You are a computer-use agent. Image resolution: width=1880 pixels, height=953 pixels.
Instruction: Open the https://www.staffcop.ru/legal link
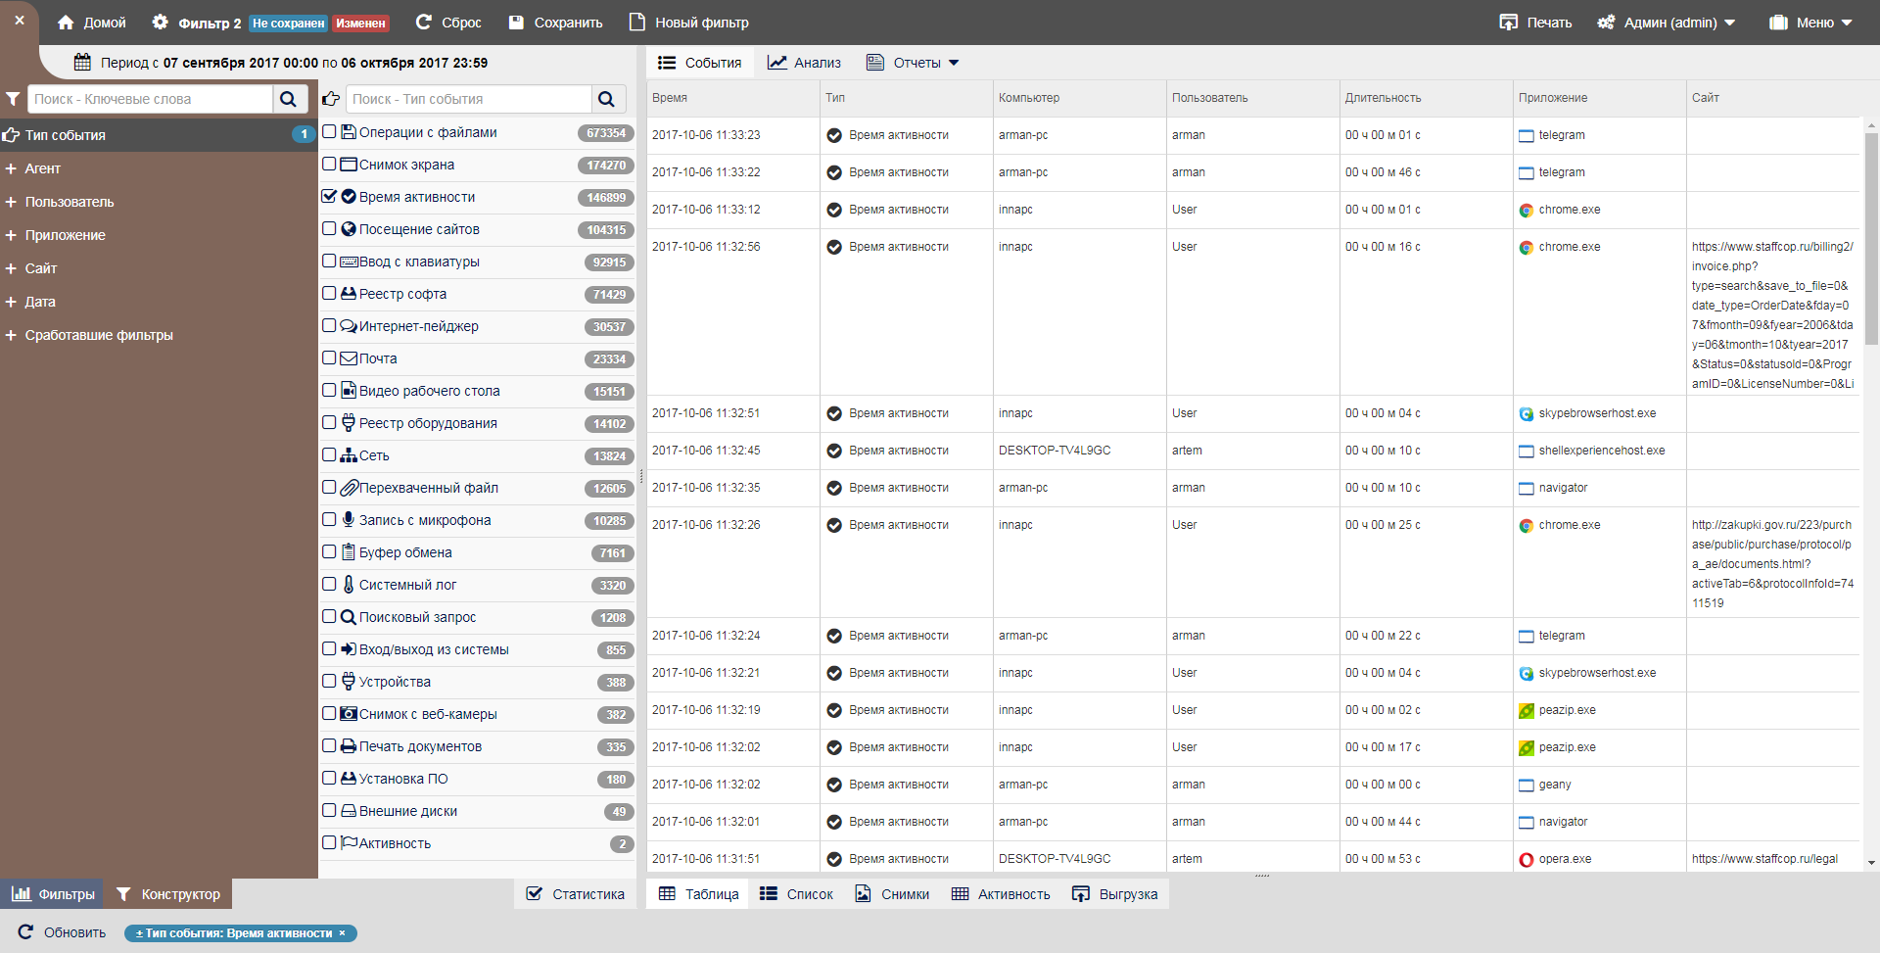point(1764,859)
